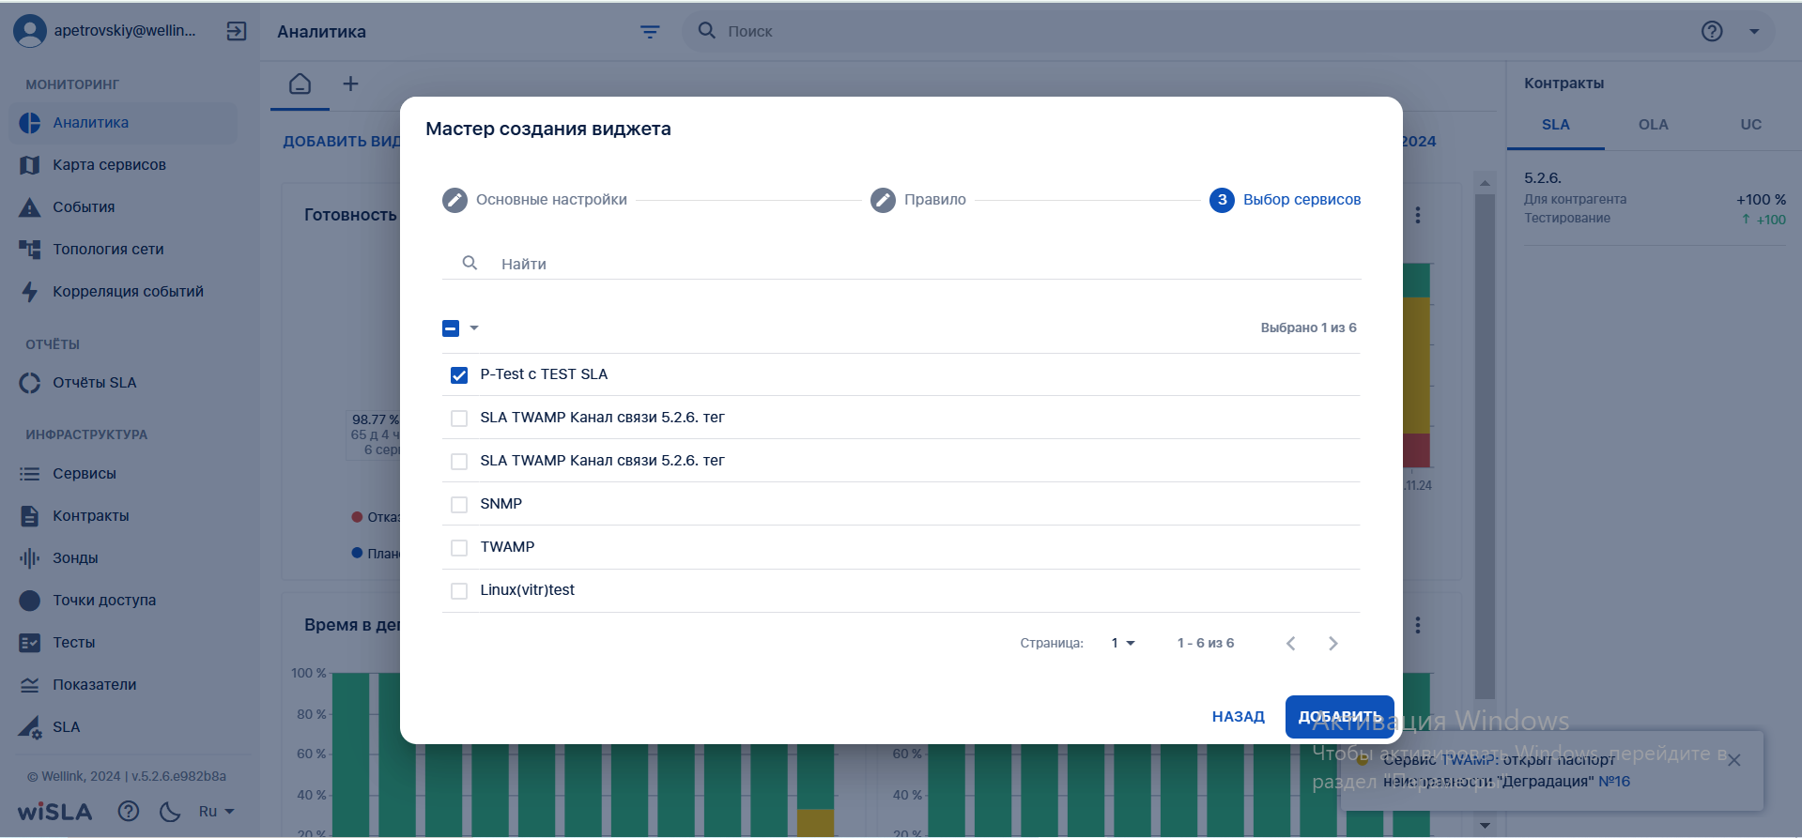1802x838 pixels.
Task: Check first SLA TWAMP Канал связи row
Action: pos(459,419)
